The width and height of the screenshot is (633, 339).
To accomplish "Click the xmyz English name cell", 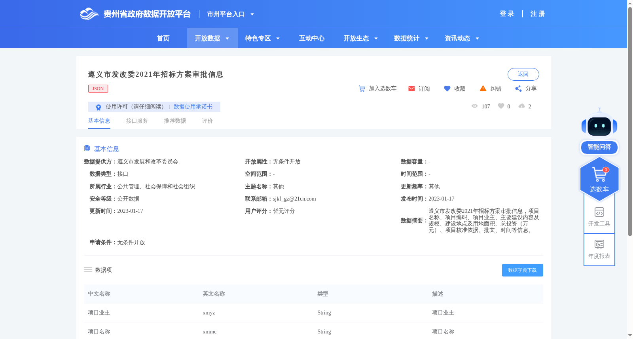I will [209, 313].
